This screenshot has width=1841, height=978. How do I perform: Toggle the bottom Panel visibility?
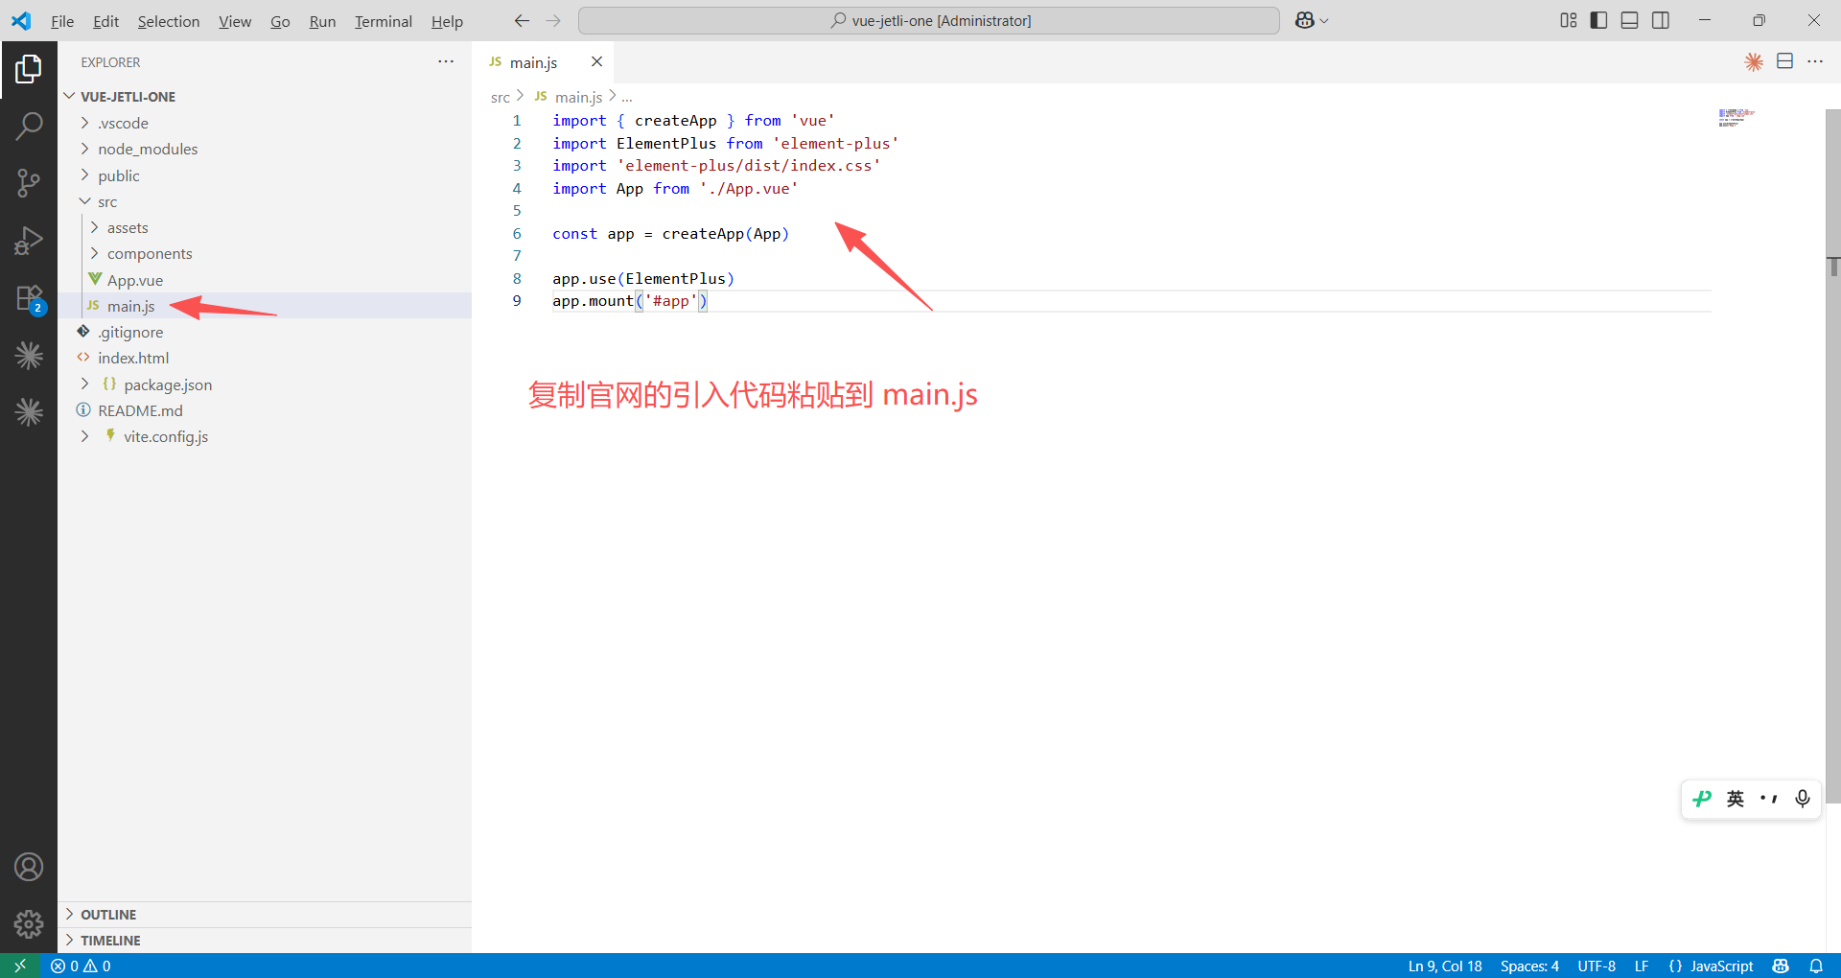[x=1629, y=20]
